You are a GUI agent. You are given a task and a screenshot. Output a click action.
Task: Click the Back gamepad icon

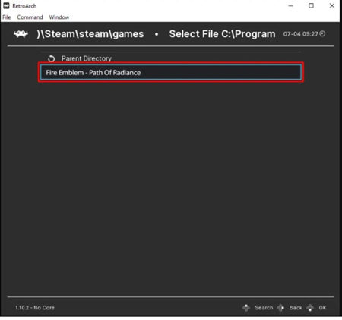[280, 308]
